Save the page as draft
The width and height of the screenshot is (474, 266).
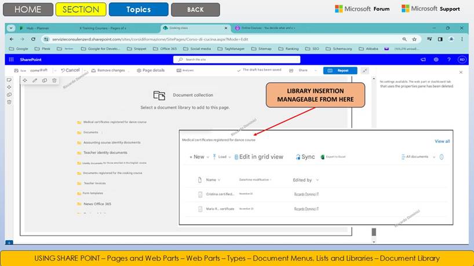[31, 71]
